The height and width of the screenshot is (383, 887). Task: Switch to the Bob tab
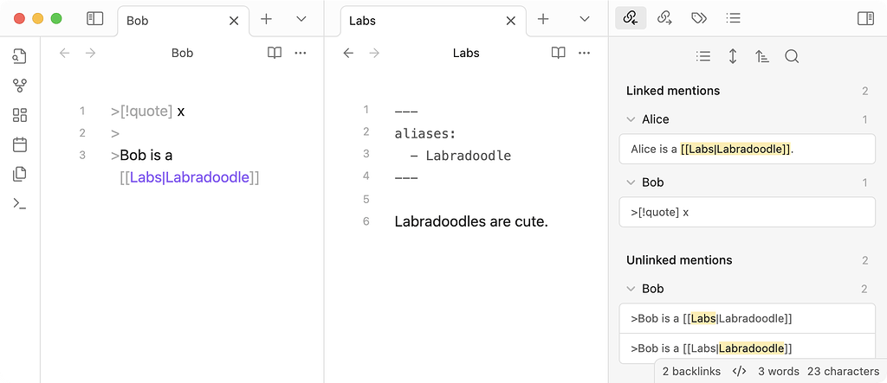tap(173, 21)
